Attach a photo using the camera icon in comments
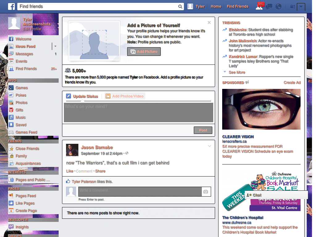Image resolution: width=316 pixels, height=237 pixels. [206, 192]
